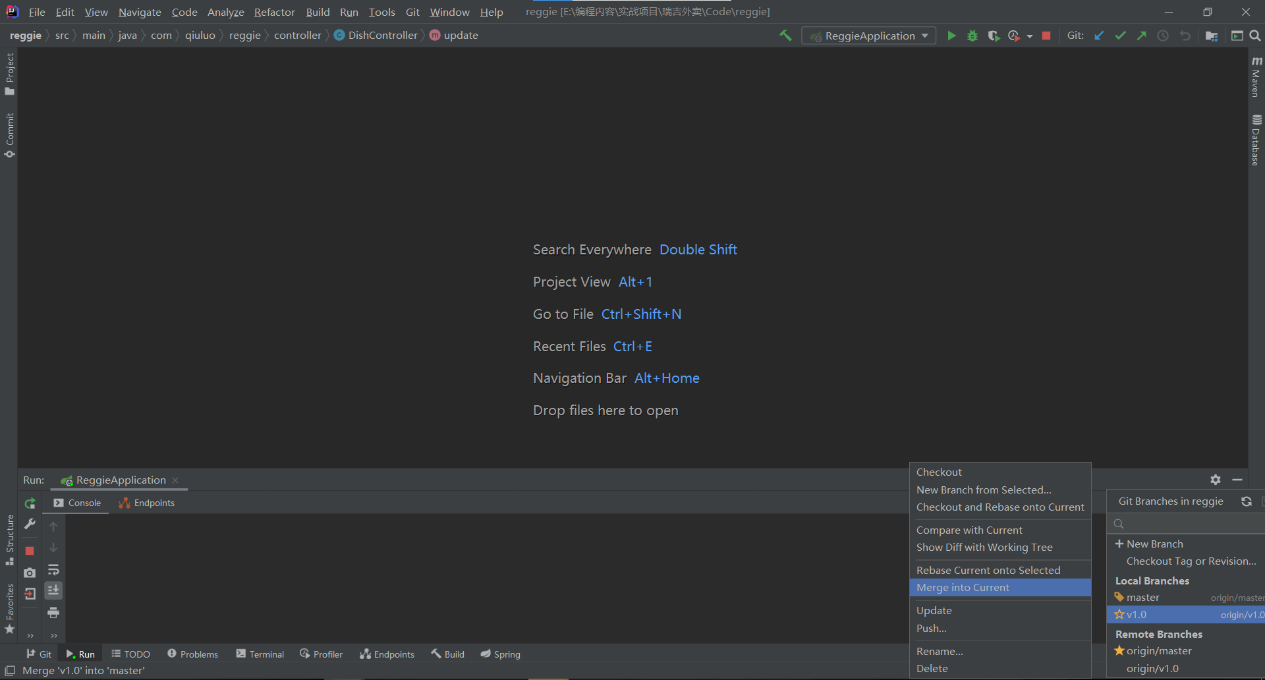Image resolution: width=1265 pixels, height=680 pixels.
Task: Click Show Diff with Working Tree
Action: click(x=1000, y=548)
